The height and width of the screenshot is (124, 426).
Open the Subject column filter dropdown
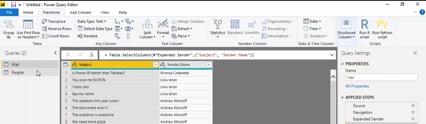click(x=156, y=65)
